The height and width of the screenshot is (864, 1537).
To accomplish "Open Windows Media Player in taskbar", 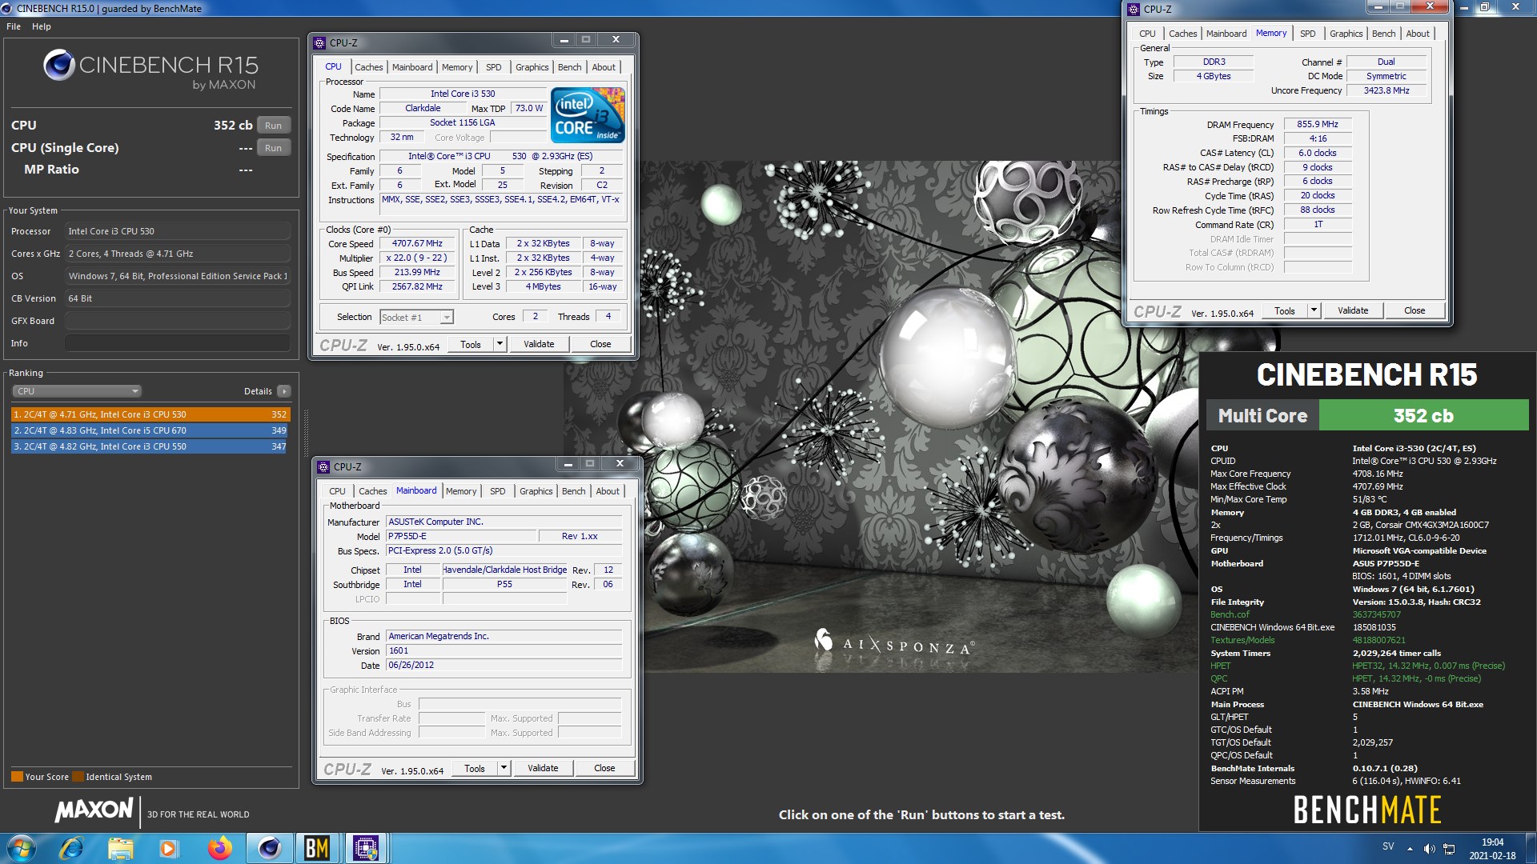I will click(x=169, y=848).
